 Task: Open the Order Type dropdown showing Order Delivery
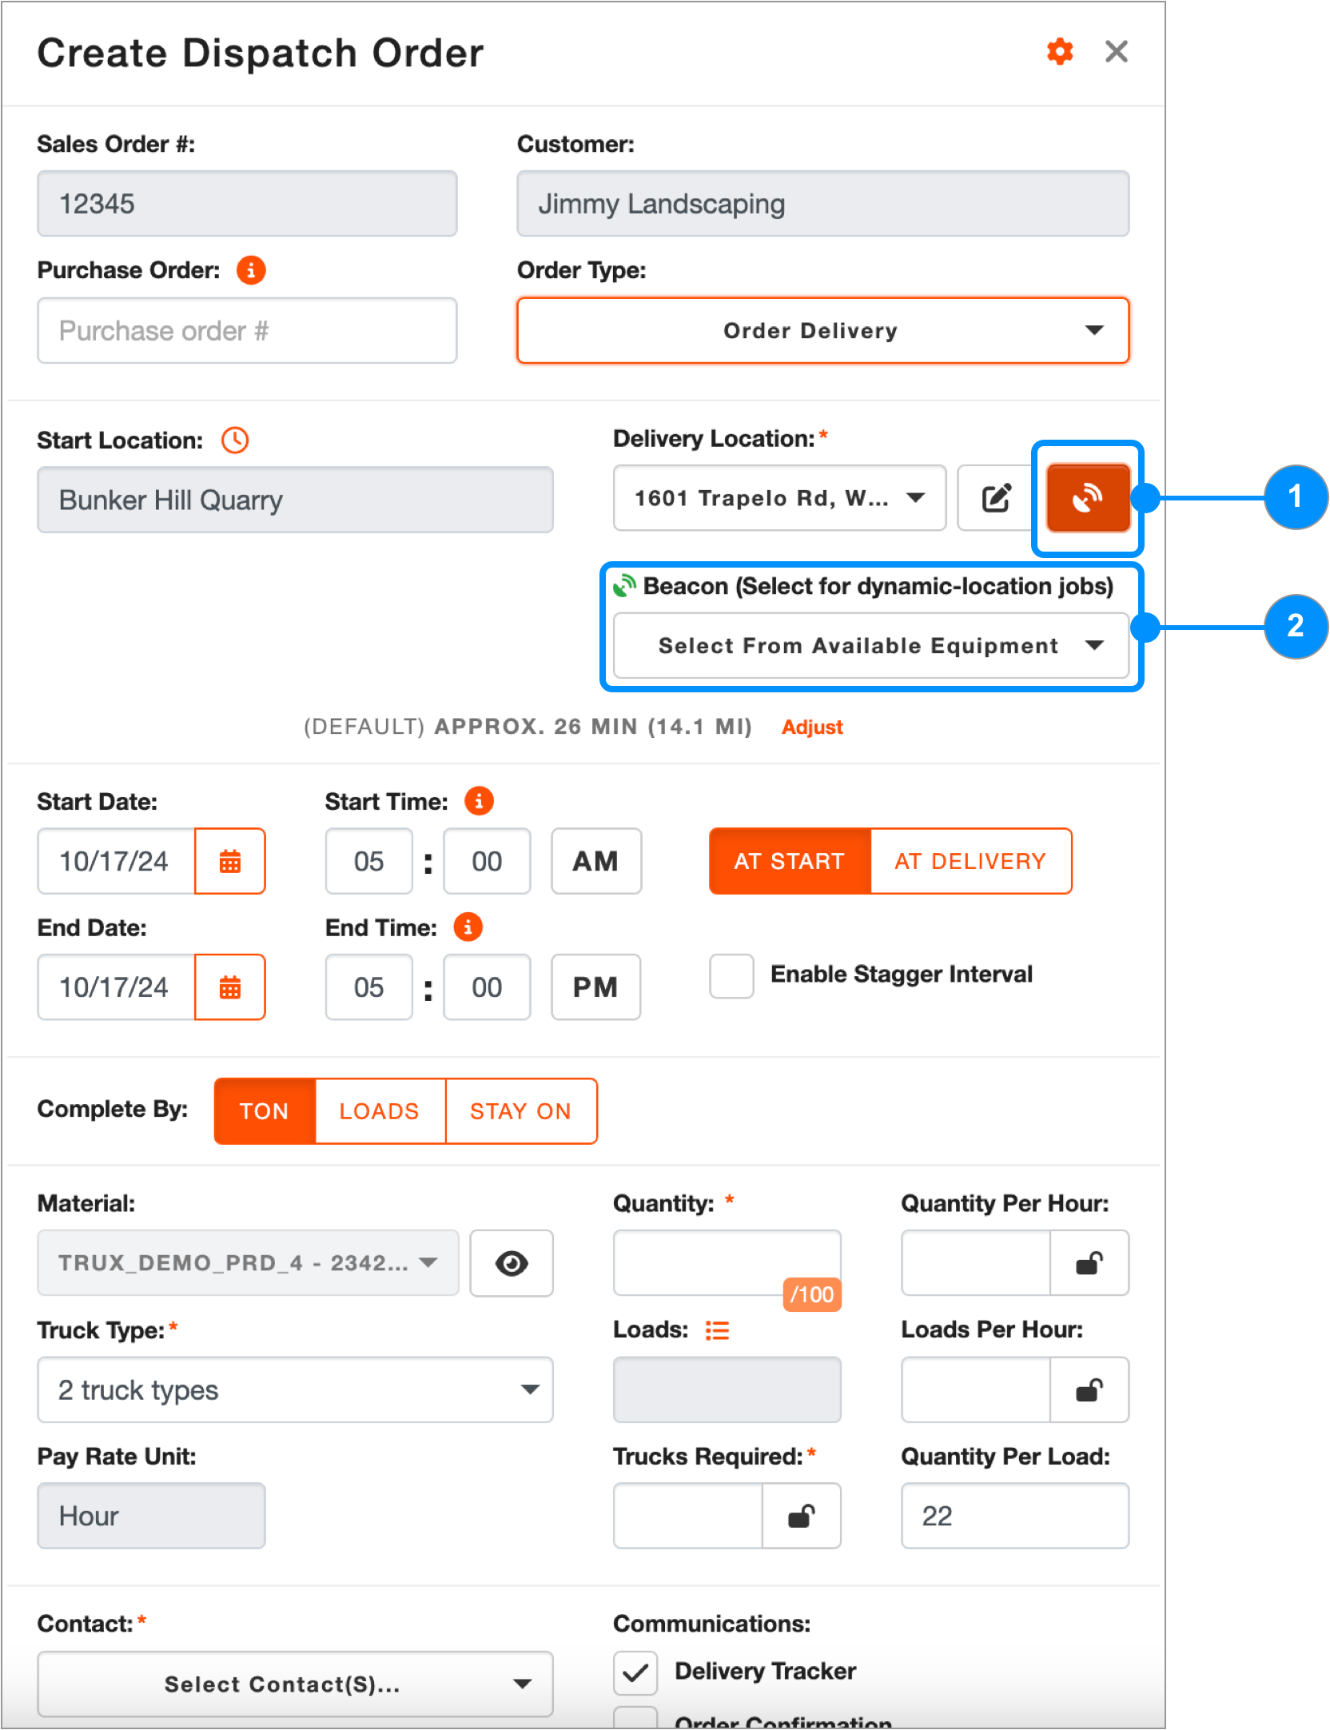(x=822, y=330)
